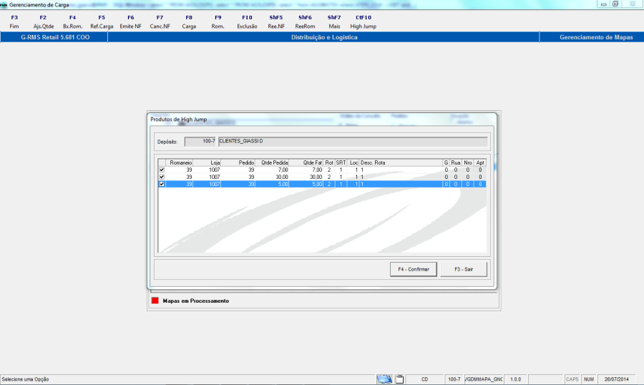Click the CD status bar entry
Viewport: 644px width, 385px height.
pyautogui.click(x=424, y=379)
